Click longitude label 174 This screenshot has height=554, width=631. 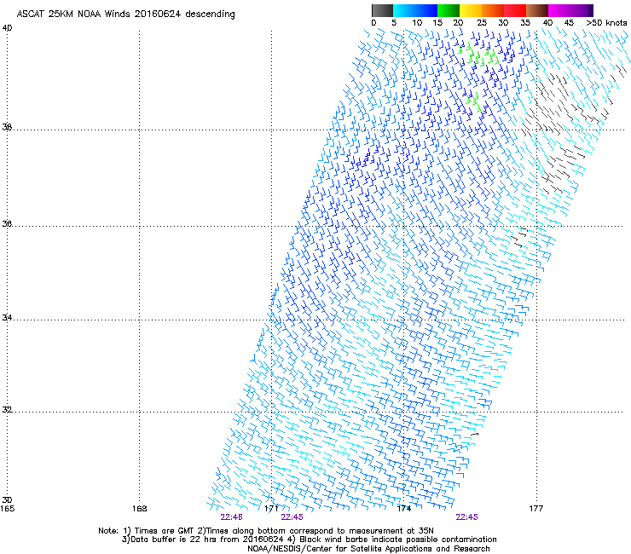pyautogui.click(x=403, y=509)
